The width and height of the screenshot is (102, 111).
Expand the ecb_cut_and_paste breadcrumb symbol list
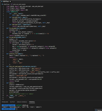(19, 4)
